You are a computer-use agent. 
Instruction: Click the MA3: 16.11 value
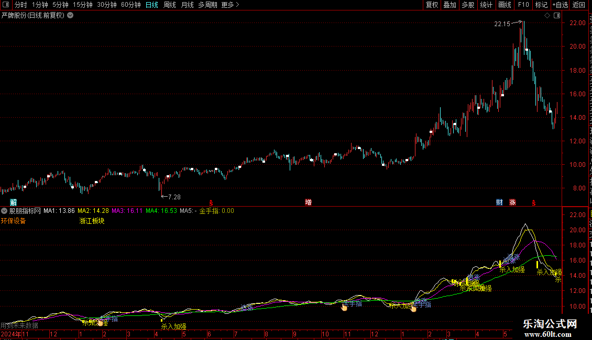pos(127,211)
